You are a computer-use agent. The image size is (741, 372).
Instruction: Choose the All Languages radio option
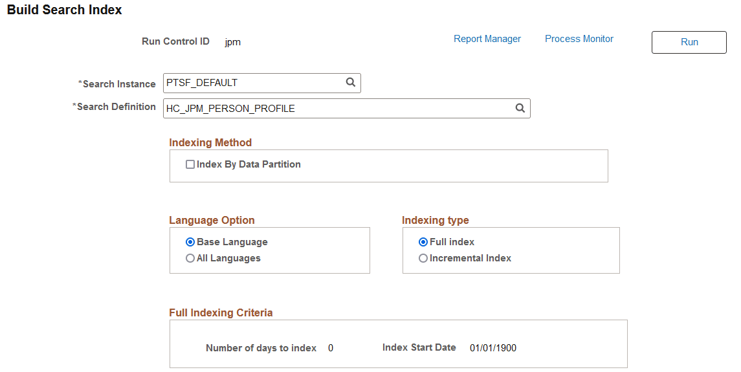[190, 258]
